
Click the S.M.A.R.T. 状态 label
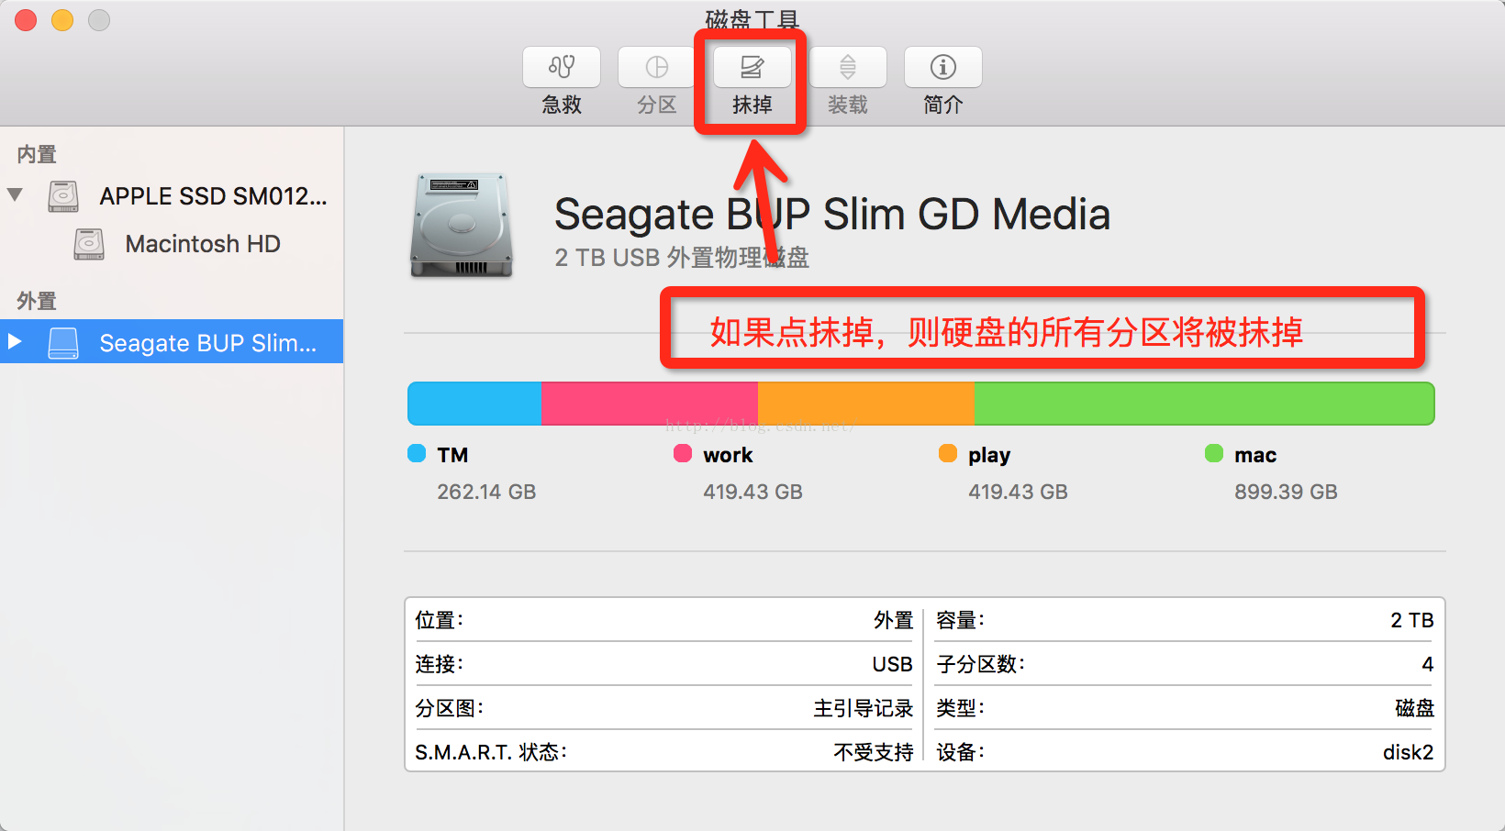pos(491,752)
